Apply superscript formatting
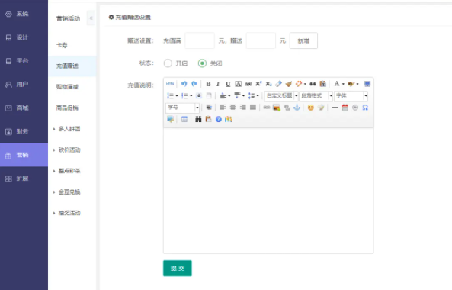Screen dimensions: 452x290 click(x=258, y=84)
